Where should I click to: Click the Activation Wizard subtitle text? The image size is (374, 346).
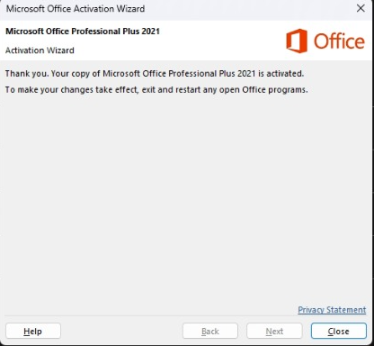(x=40, y=50)
